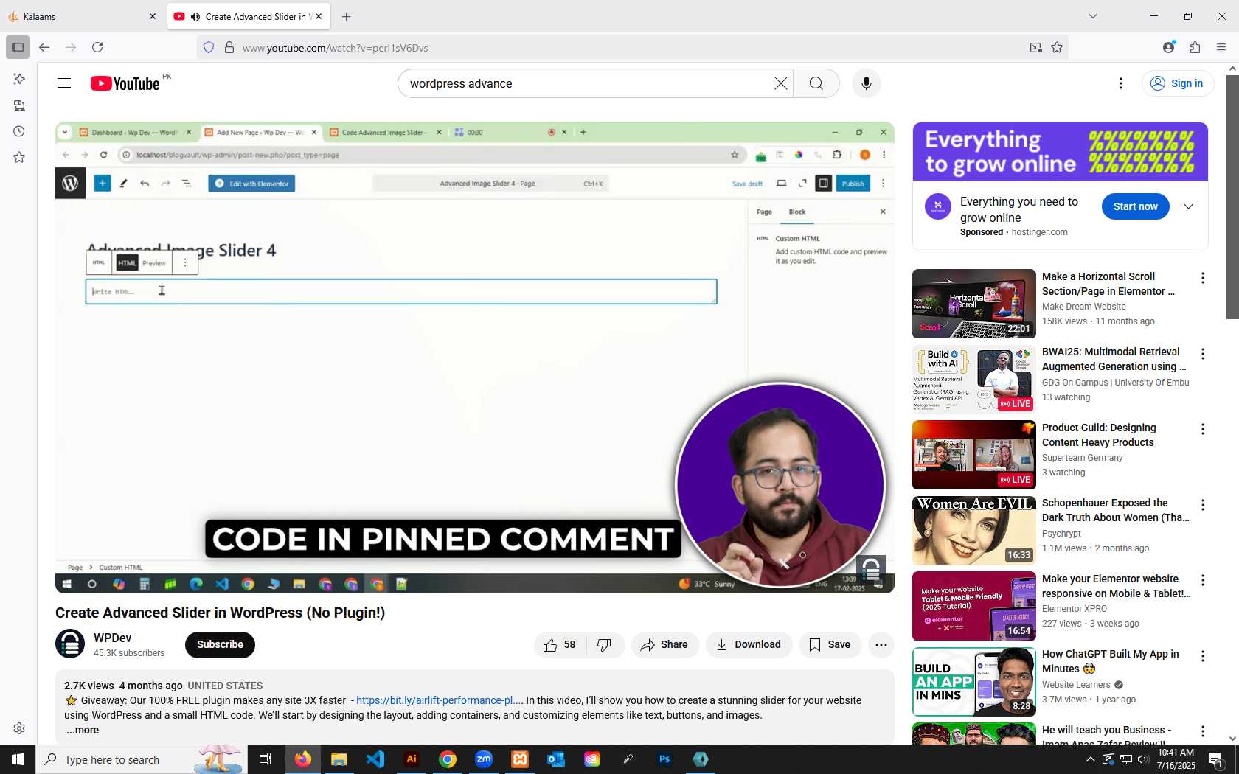Click the video player to pause playback
This screenshot has height=774, width=1239.
474,358
